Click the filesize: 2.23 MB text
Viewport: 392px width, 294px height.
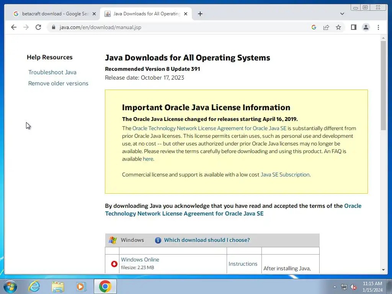point(137,268)
